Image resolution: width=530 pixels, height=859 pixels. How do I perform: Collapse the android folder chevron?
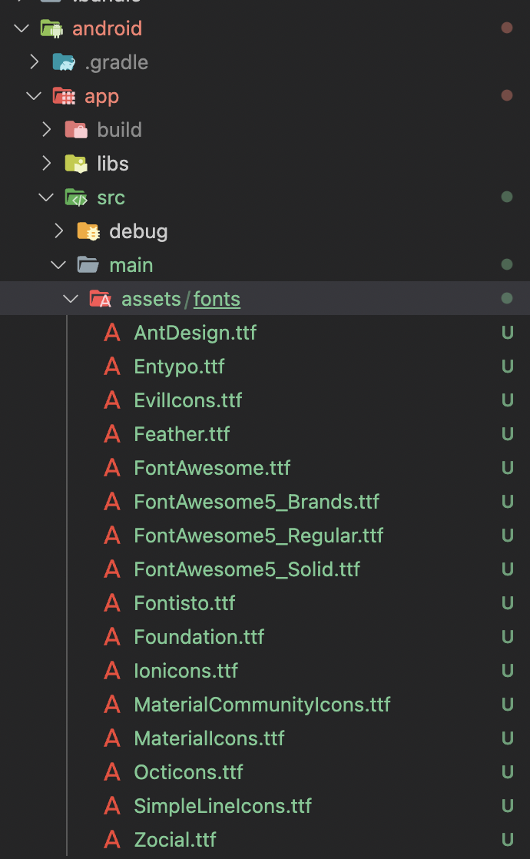pyautogui.click(x=22, y=28)
